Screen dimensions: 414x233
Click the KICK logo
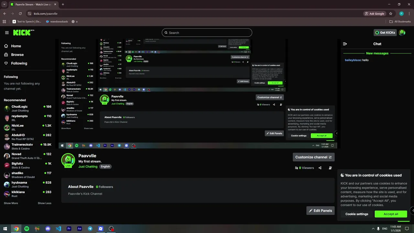point(24,32)
